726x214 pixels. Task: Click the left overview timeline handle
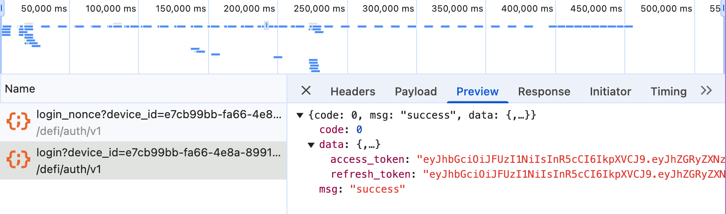pos(1,8)
